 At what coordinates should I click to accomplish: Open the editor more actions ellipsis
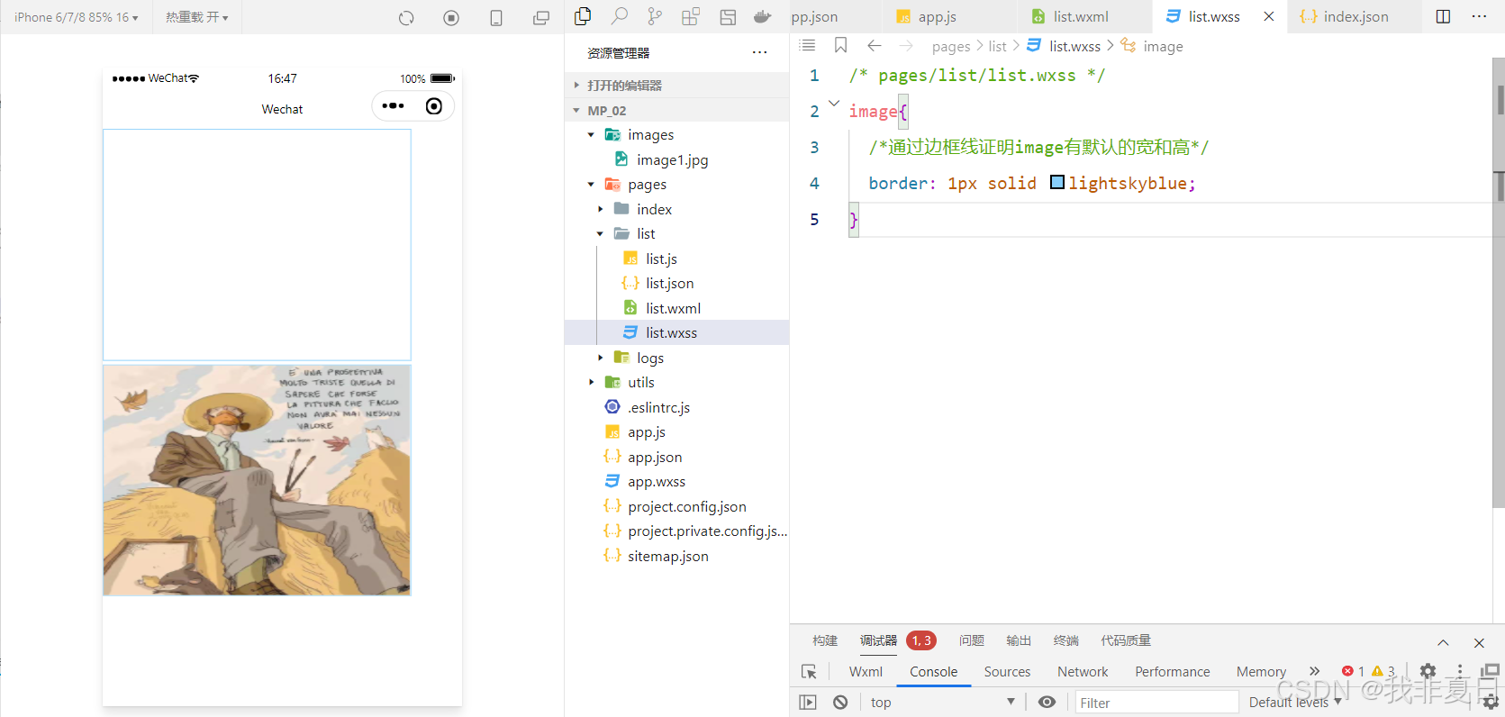[x=1479, y=16]
